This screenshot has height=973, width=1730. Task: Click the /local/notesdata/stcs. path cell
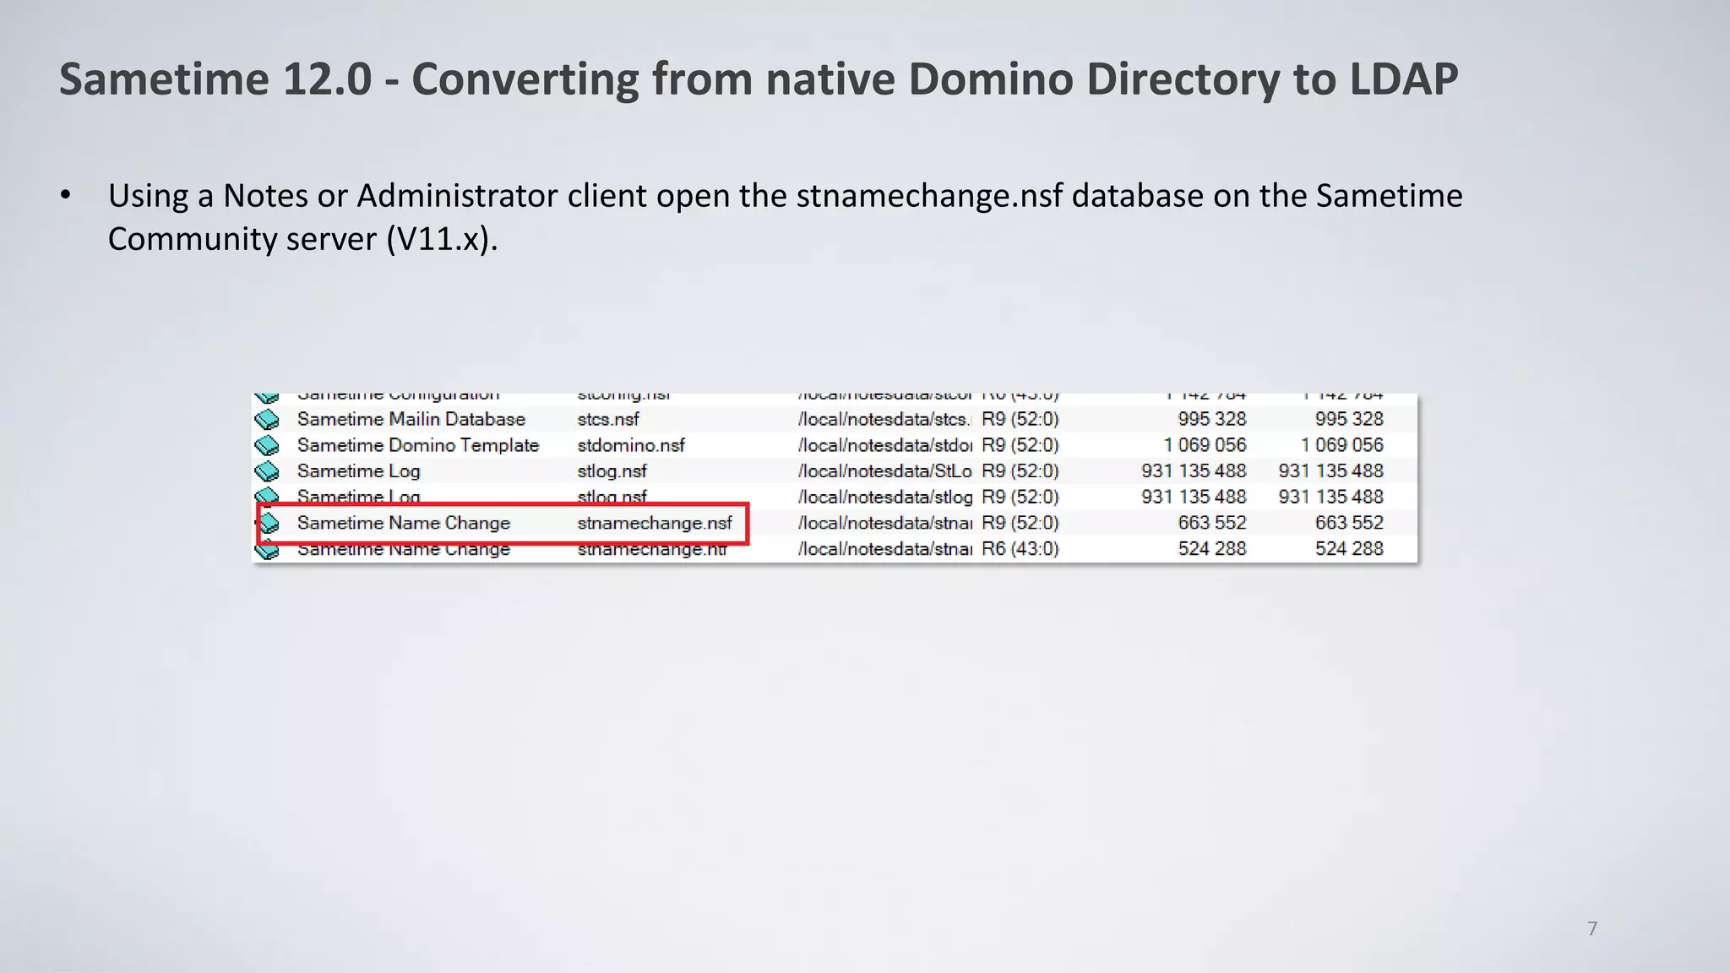coord(884,419)
